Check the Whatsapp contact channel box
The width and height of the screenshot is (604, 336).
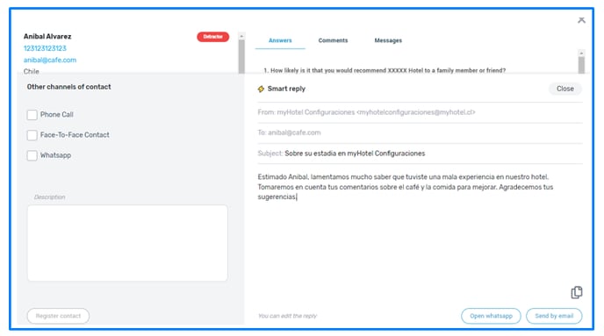coord(32,155)
